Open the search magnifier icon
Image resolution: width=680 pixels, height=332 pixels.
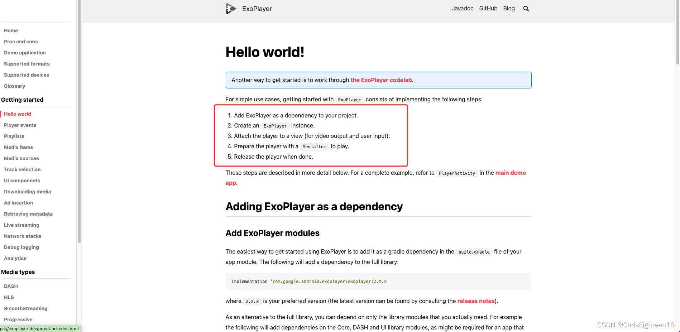click(x=526, y=9)
